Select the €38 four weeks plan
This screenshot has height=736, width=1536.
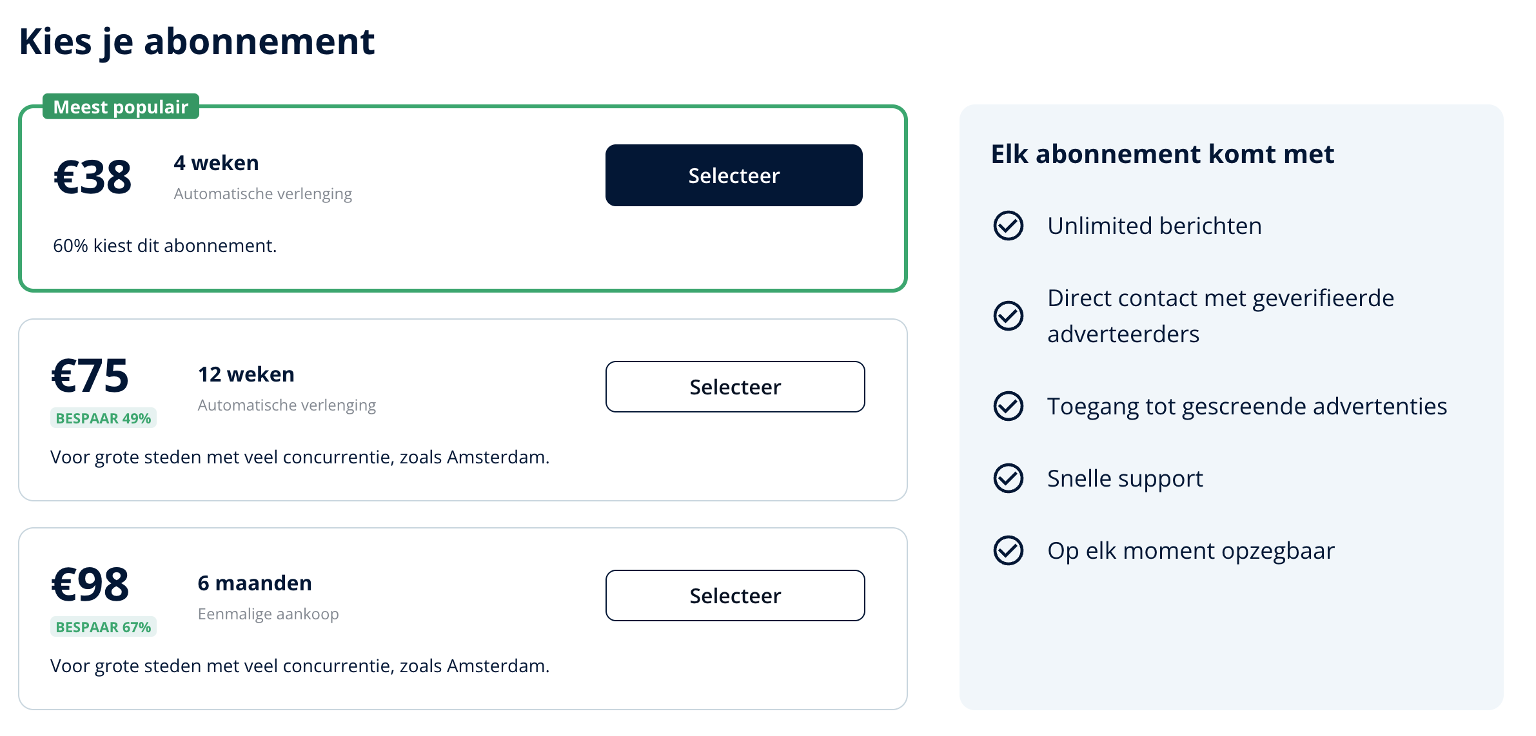pyautogui.click(x=734, y=175)
